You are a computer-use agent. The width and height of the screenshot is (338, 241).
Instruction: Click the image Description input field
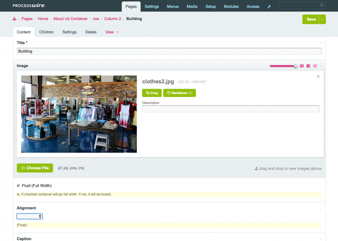(231, 109)
